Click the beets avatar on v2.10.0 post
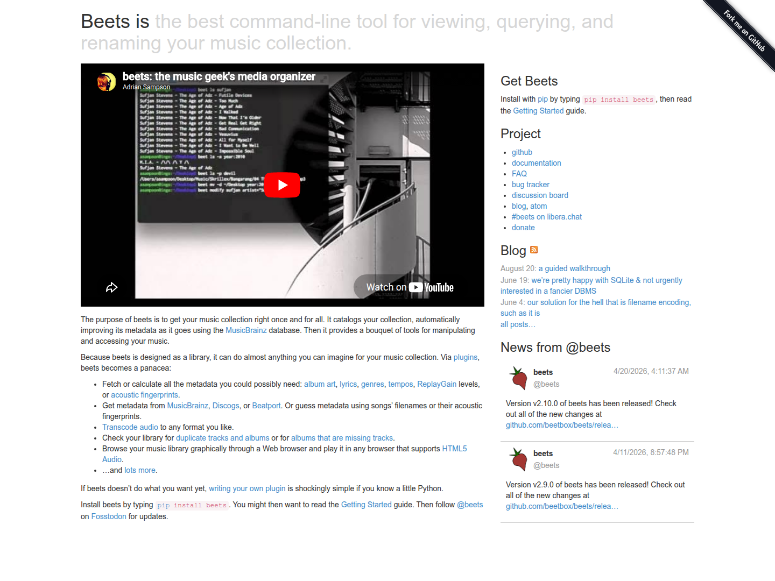 point(519,378)
